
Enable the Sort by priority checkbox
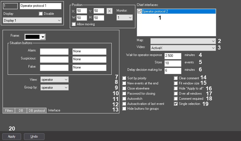tap(124, 78)
